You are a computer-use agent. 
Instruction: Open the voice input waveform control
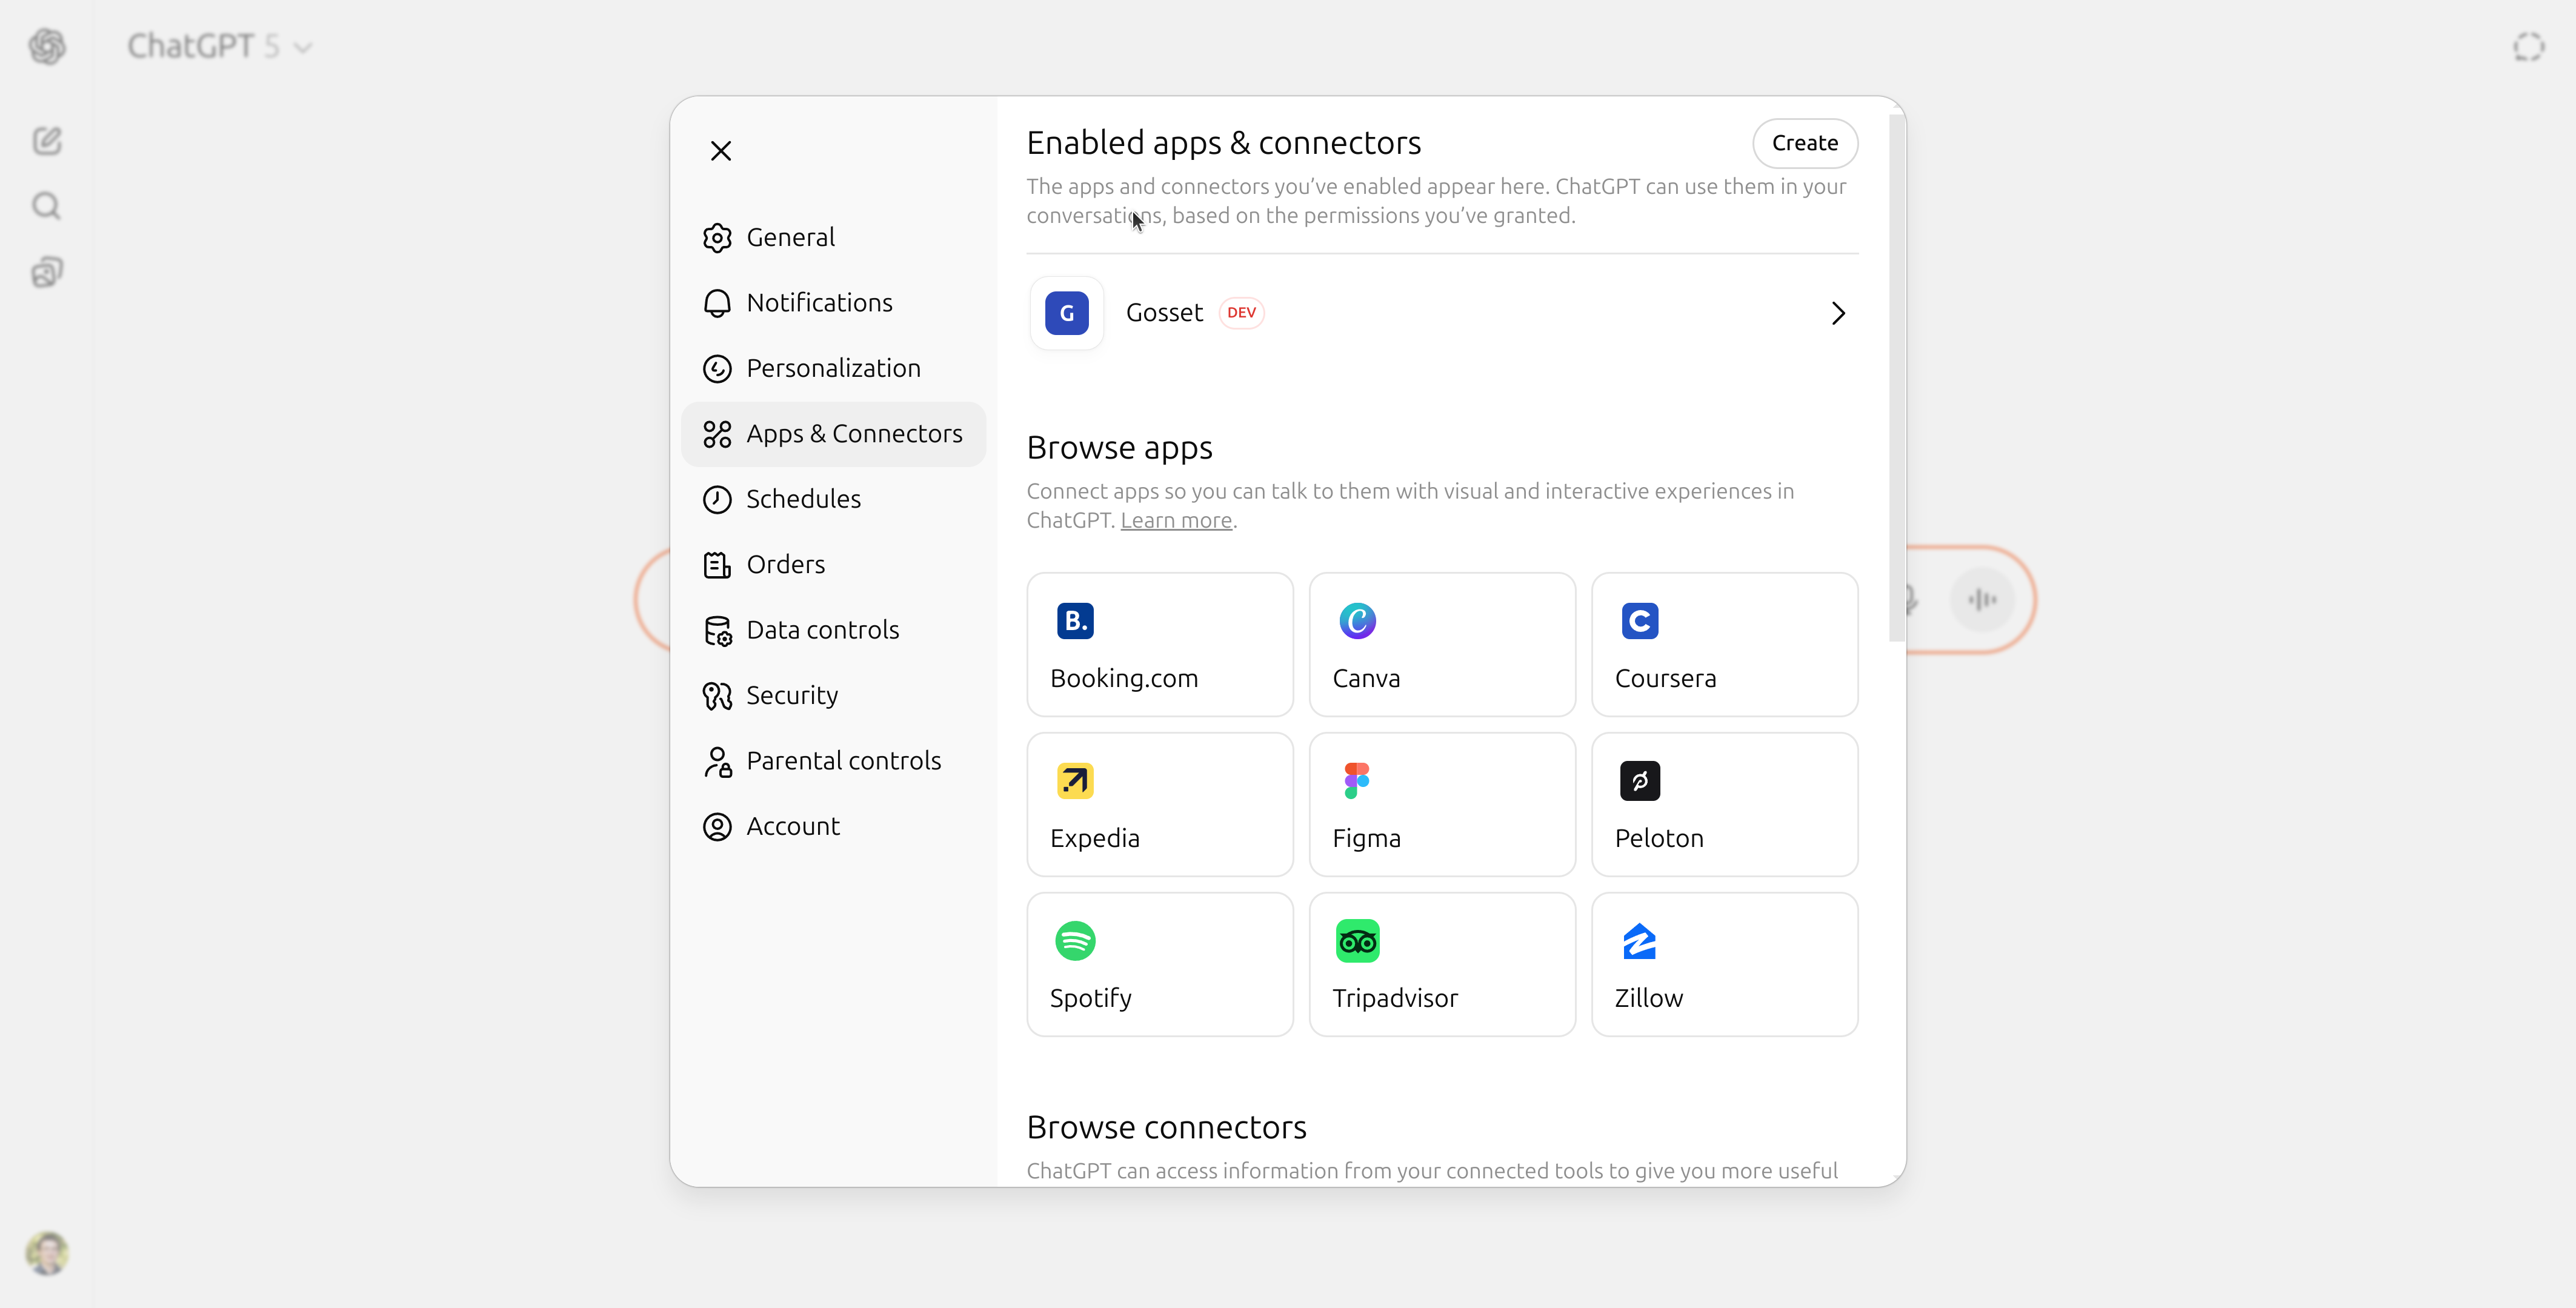[x=1982, y=599]
